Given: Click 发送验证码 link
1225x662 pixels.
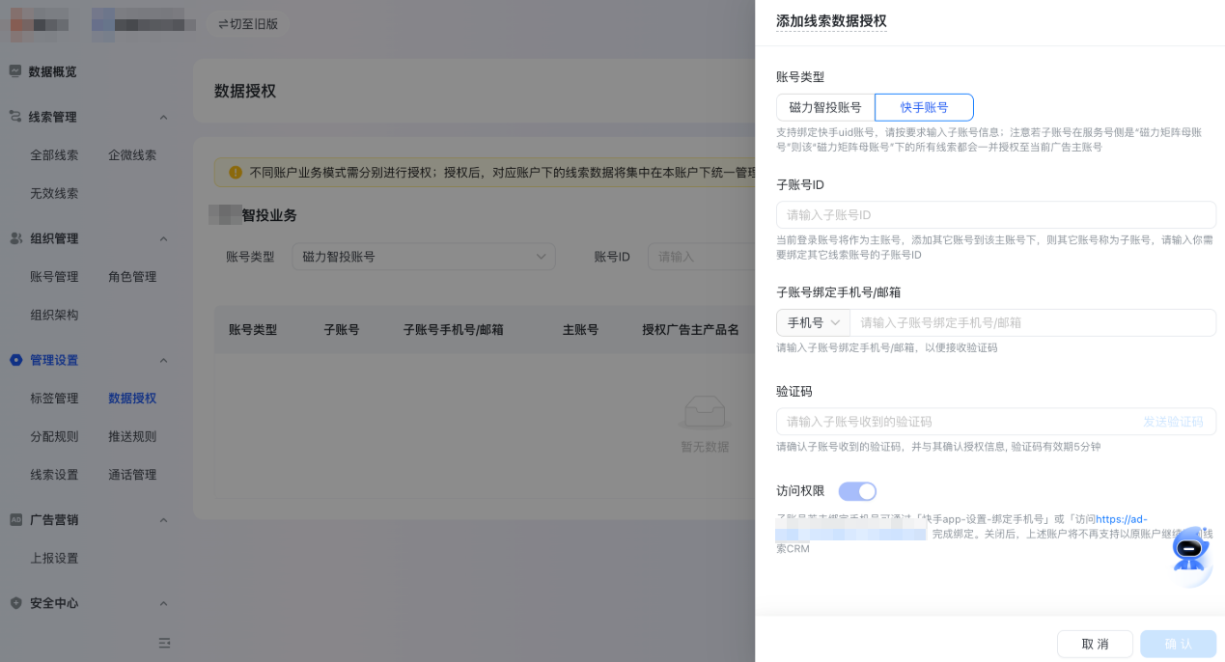Looking at the screenshot, I should click(1173, 422).
